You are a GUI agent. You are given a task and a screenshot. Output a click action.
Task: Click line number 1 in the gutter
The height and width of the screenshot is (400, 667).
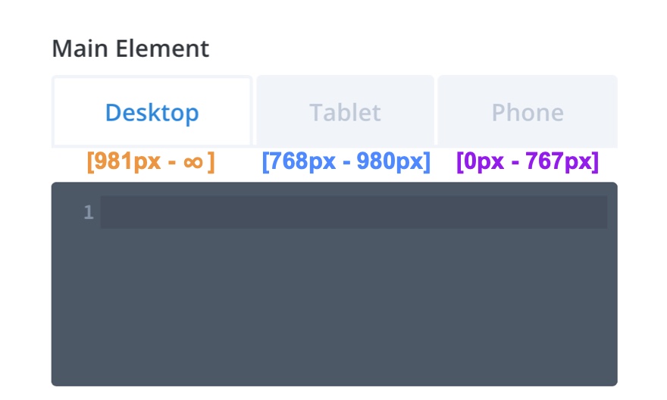click(89, 213)
